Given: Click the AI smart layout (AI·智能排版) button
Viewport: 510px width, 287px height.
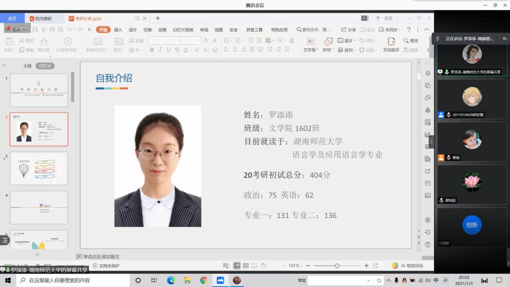Looking at the screenshot, I should pos(408,266).
